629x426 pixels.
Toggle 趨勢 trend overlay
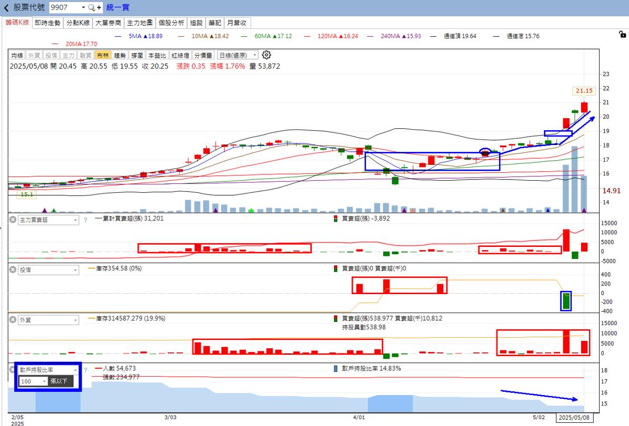[119, 55]
